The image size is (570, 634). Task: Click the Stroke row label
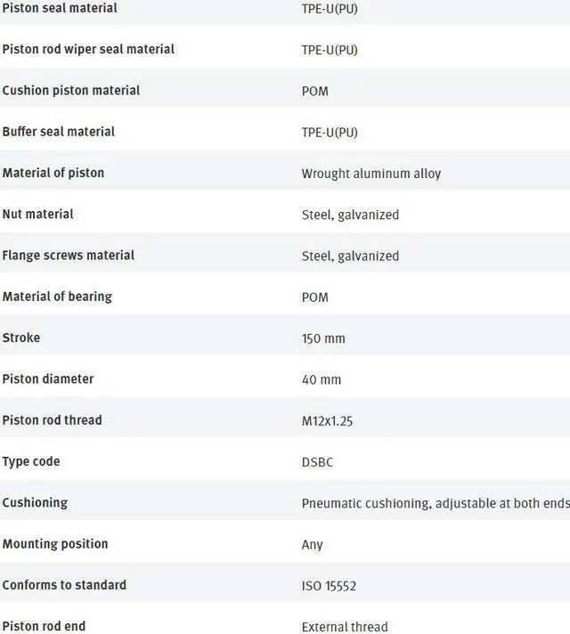pyautogui.click(x=21, y=337)
